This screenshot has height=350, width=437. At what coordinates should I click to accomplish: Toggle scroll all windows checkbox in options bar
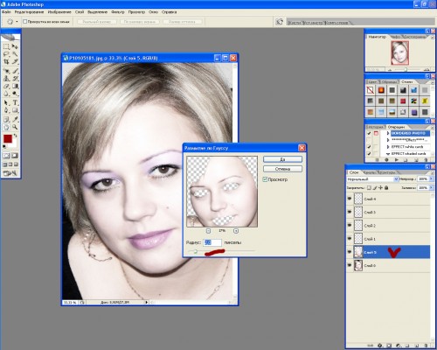(x=25, y=22)
